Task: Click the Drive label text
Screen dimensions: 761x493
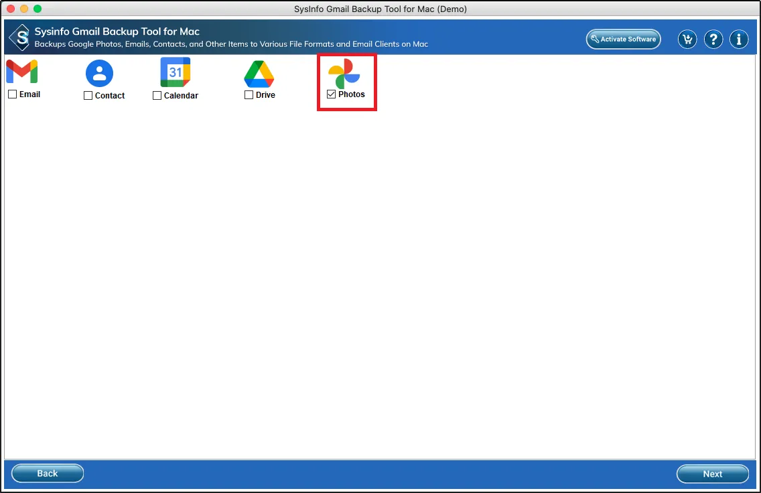Action: click(x=265, y=94)
